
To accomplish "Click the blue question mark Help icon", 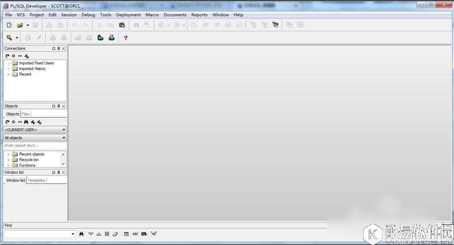I will [x=126, y=38].
